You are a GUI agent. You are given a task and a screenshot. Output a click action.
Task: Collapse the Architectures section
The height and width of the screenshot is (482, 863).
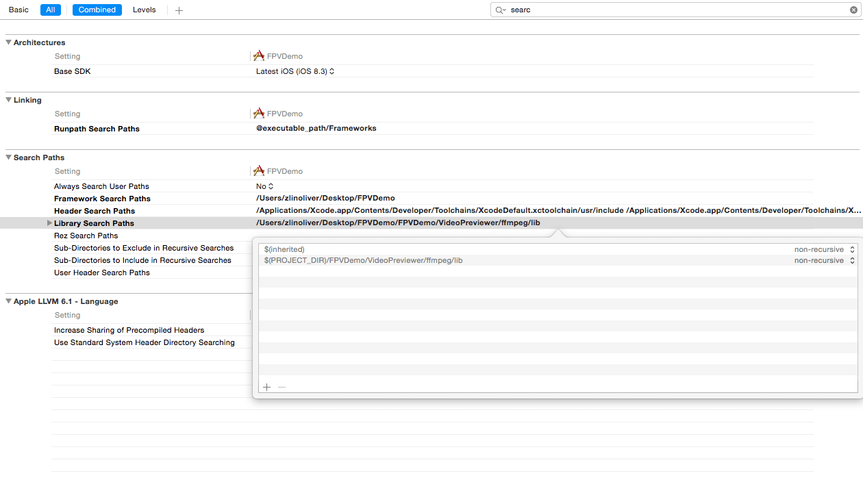tap(9, 42)
